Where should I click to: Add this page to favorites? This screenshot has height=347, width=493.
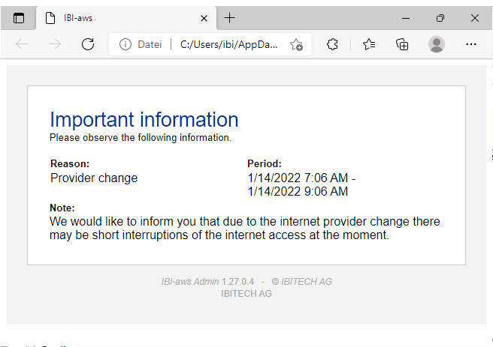[x=296, y=44]
